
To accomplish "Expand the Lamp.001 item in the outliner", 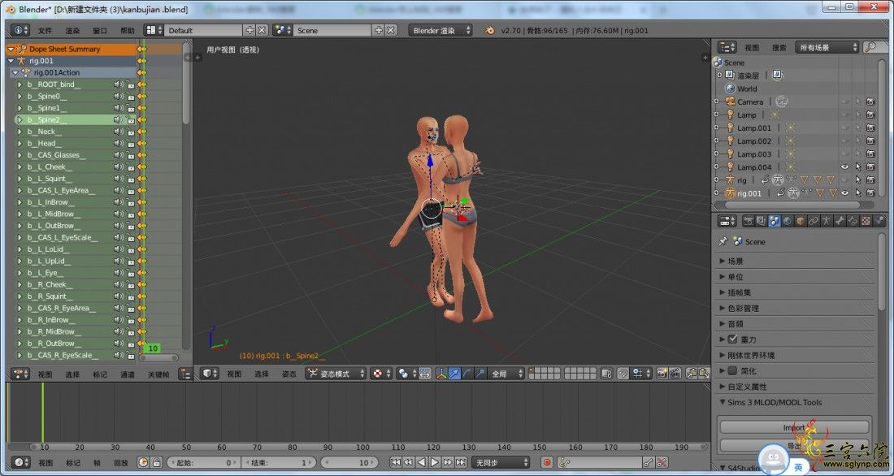I will click(718, 128).
